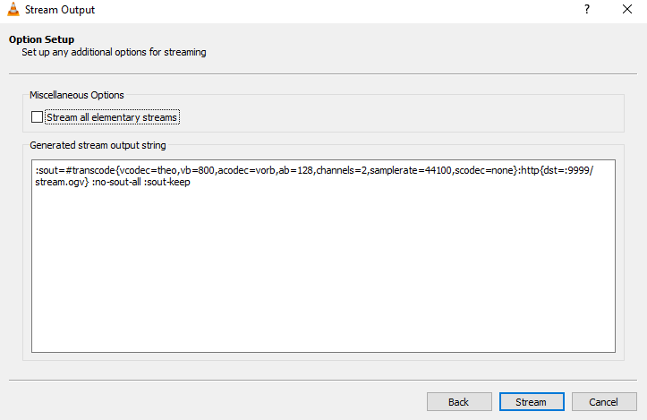Place cursor at ':sout=#transcode' in output string

pyautogui.click(x=75, y=170)
